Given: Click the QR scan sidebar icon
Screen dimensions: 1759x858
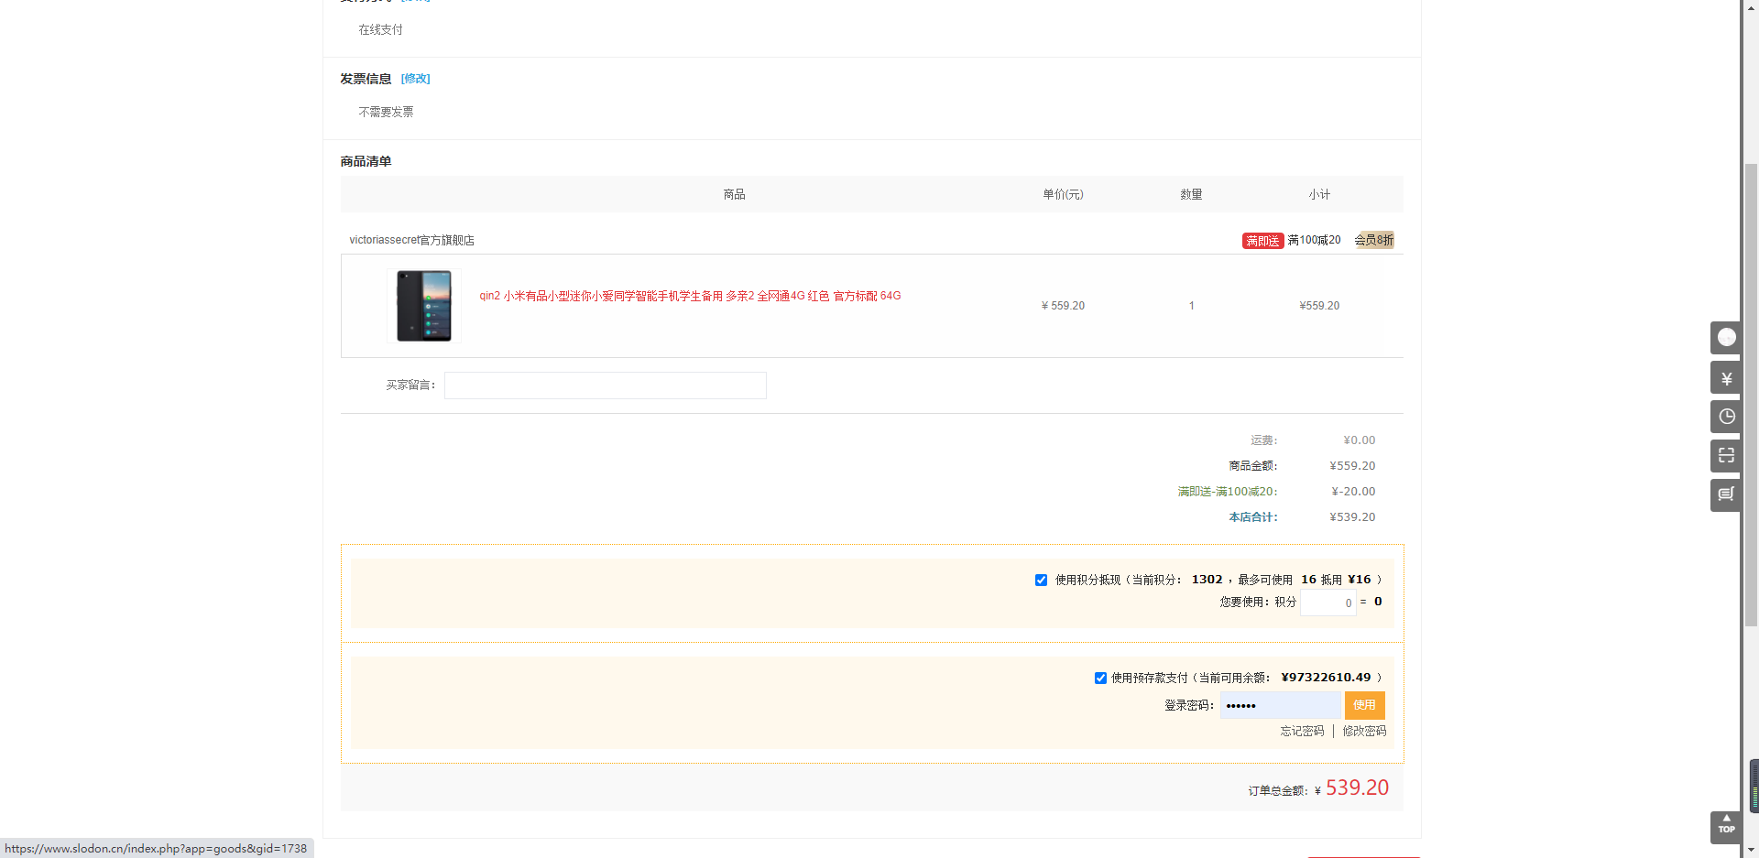Looking at the screenshot, I should pos(1726,456).
